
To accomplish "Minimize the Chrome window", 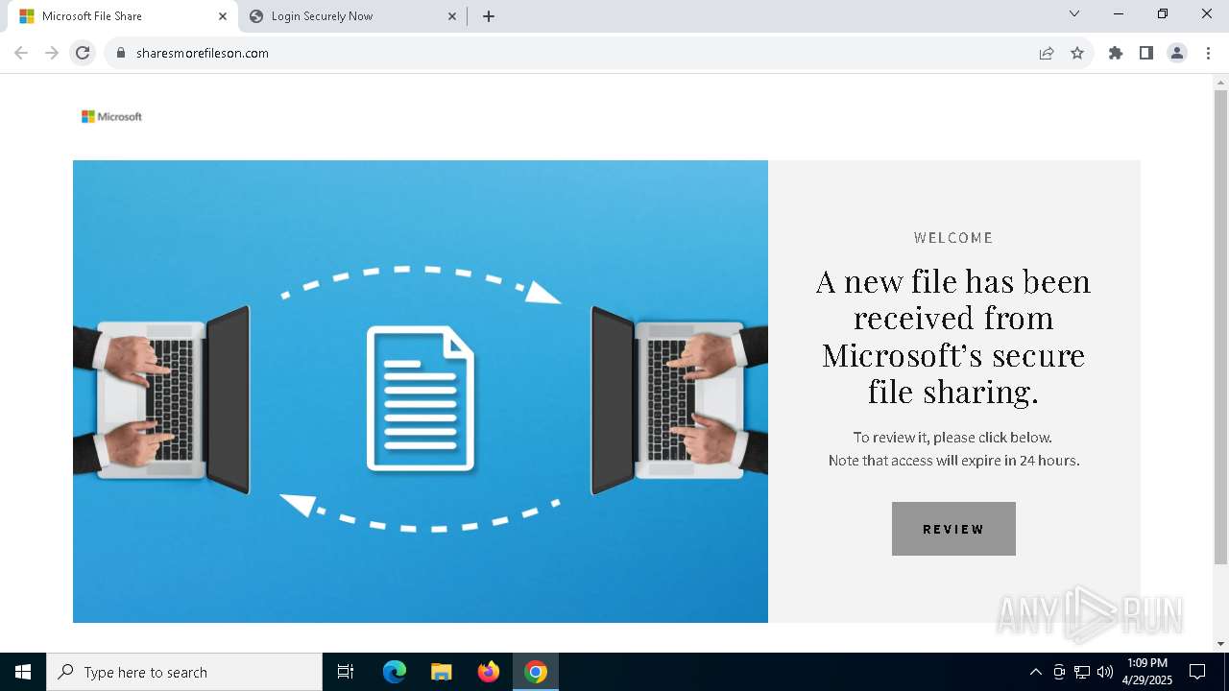I will (1119, 13).
